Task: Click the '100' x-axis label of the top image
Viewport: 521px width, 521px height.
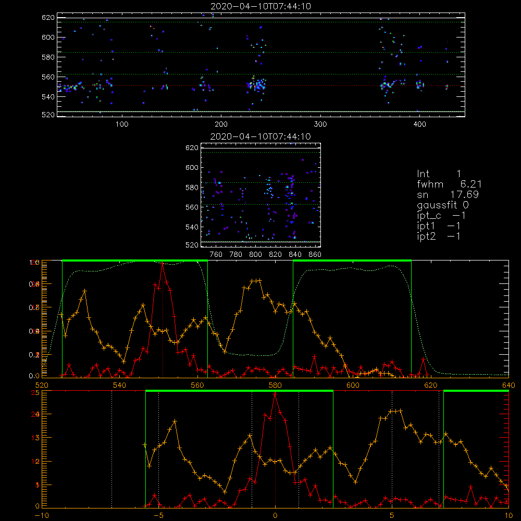Action: (122, 125)
